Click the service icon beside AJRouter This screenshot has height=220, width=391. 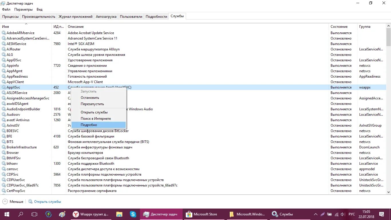click(4, 49)
